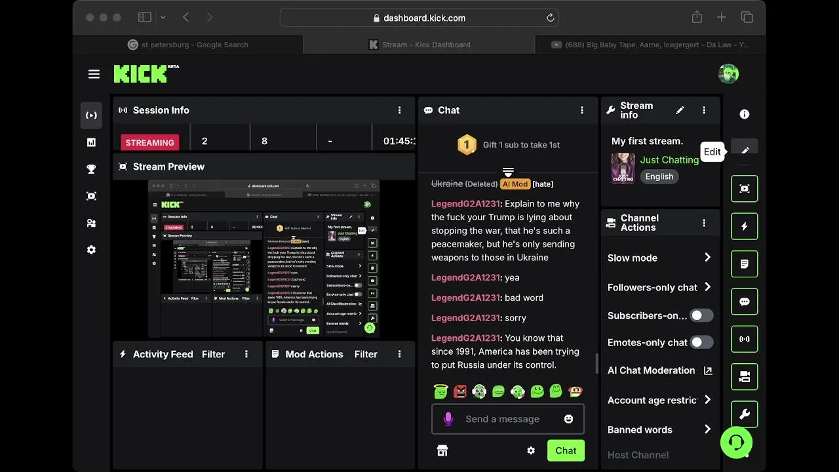This screenshot has height=472, width=839.
Task: Open Safari Share button
Action: (x=697, y=17)
